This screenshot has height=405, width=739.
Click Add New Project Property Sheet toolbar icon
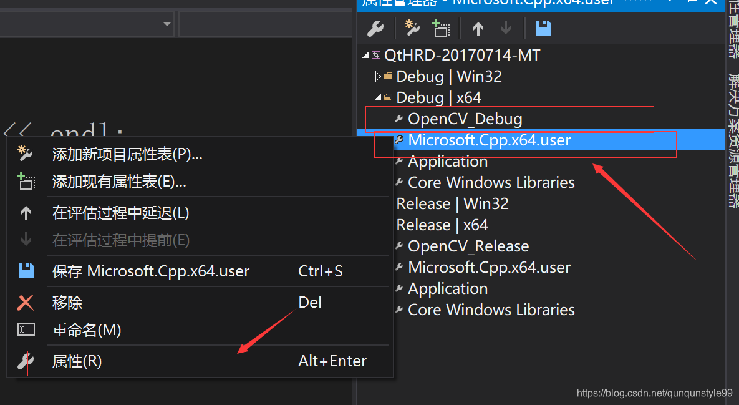point(412,28)
